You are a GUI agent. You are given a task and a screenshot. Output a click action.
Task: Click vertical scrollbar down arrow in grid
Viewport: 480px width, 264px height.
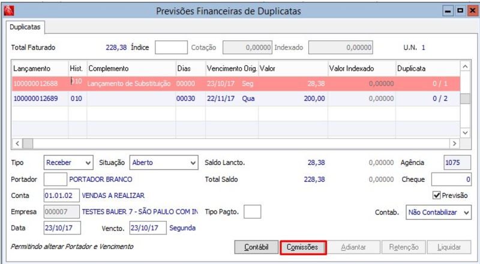(466, 133)
